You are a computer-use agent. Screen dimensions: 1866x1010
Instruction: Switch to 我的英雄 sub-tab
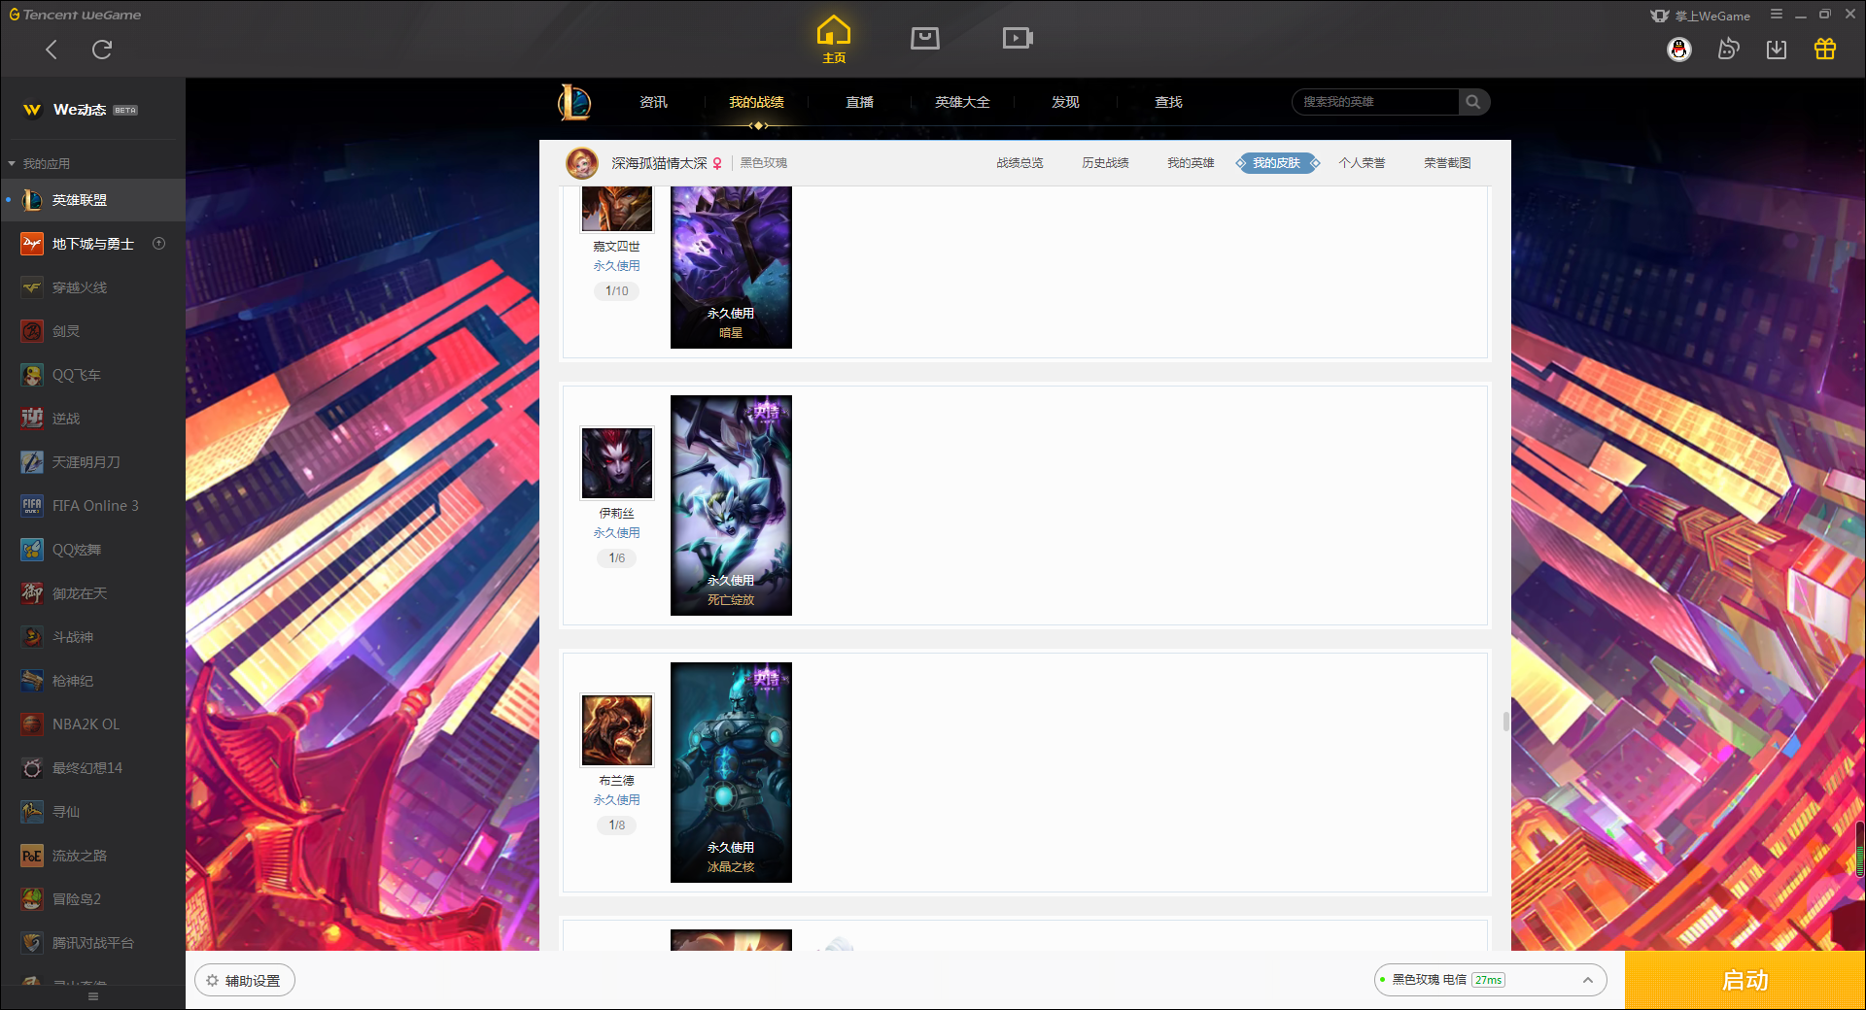click(x=1191, y=163)
